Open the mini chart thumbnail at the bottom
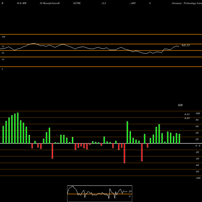This screenshot has height=202, width=202. pyautogui.click(x=100, y=194)
